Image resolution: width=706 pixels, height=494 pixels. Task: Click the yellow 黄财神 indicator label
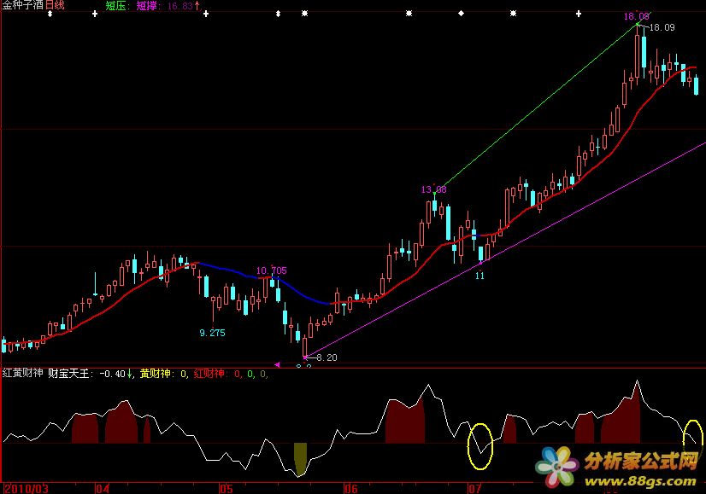coord(156,374)
